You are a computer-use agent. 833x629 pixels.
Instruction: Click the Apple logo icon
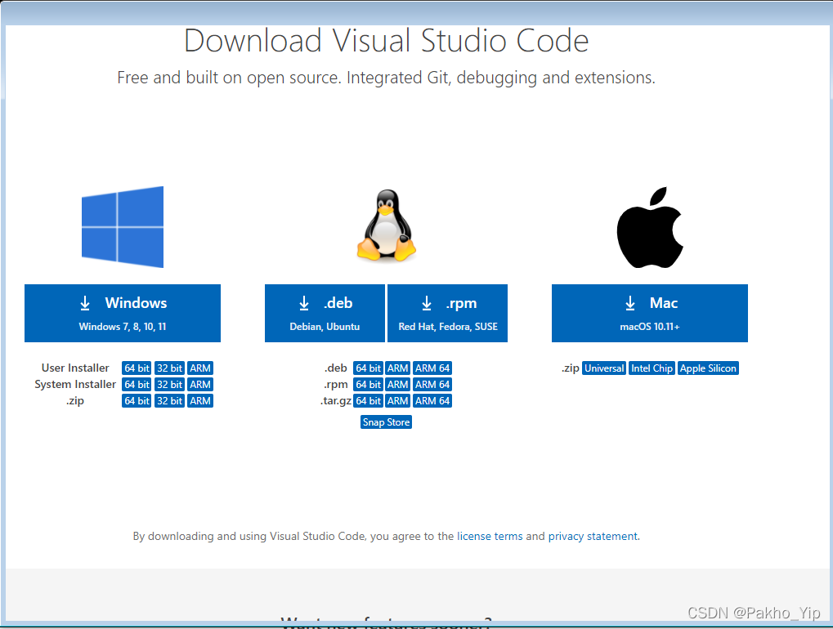tap(650, 227)
